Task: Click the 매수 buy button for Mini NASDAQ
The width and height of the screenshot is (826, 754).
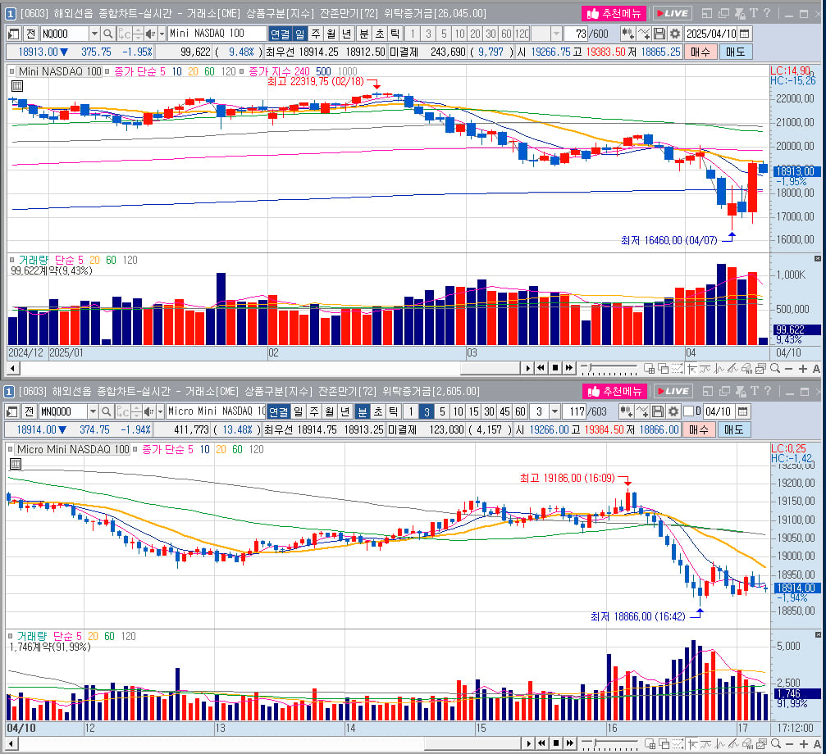Action: (701, 52)
